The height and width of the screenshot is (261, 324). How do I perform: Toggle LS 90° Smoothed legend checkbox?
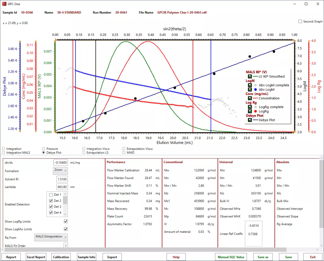pos(250,77)
